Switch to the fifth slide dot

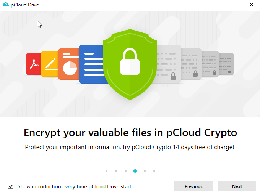click(145, 171)
